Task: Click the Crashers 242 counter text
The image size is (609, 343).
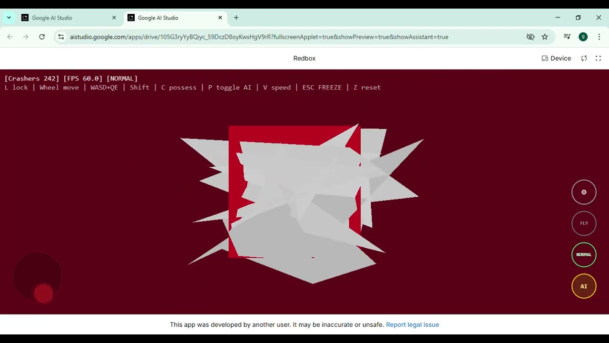Action: [32, 79]
